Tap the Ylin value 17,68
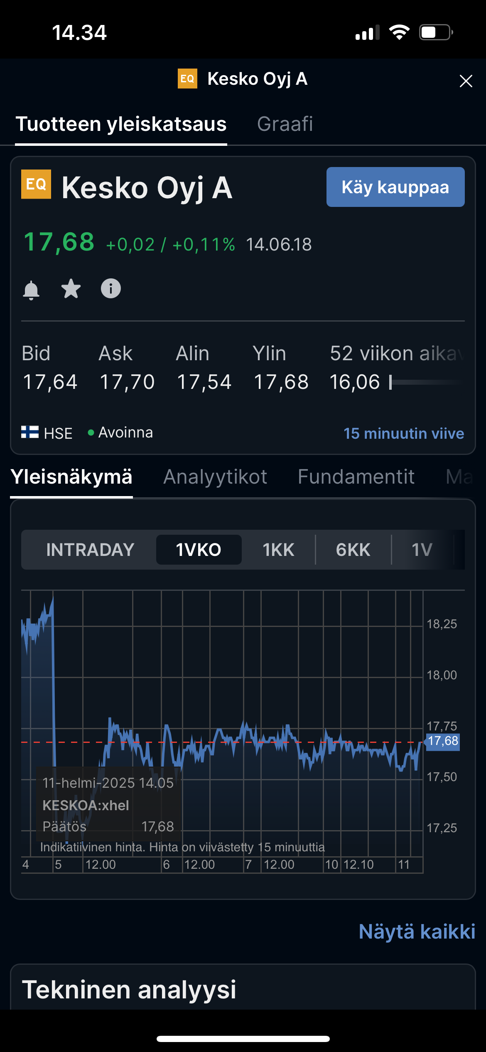 [x=281, y=382]
